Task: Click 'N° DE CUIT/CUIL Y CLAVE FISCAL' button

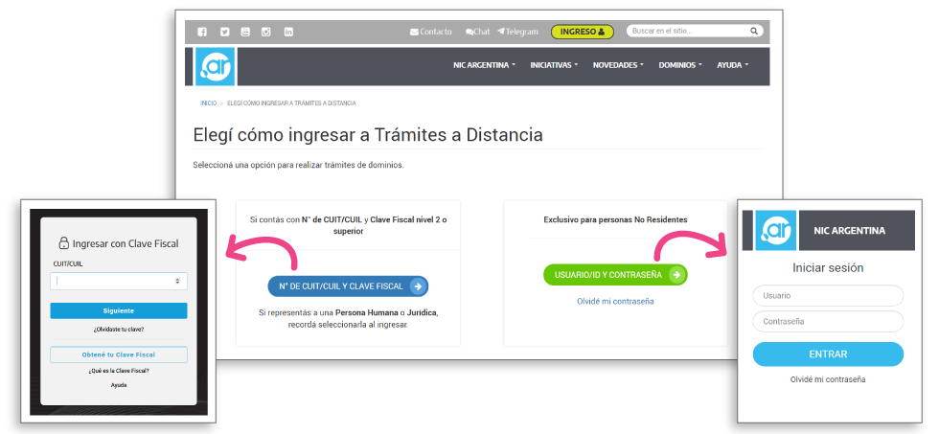Action: tap(348, 286)
